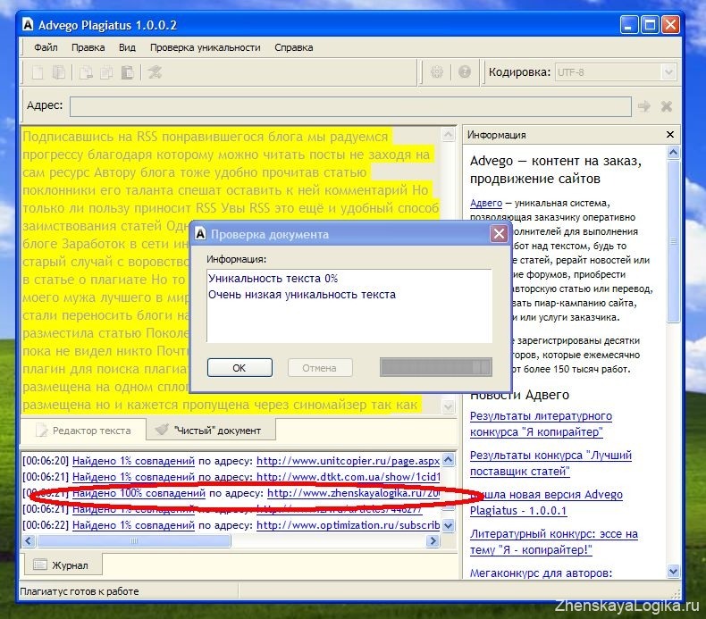Open the Мегаконкурс для авторов link
Image resolution: width=706 pixels, height=619 pixels.
tap(542, 573)
